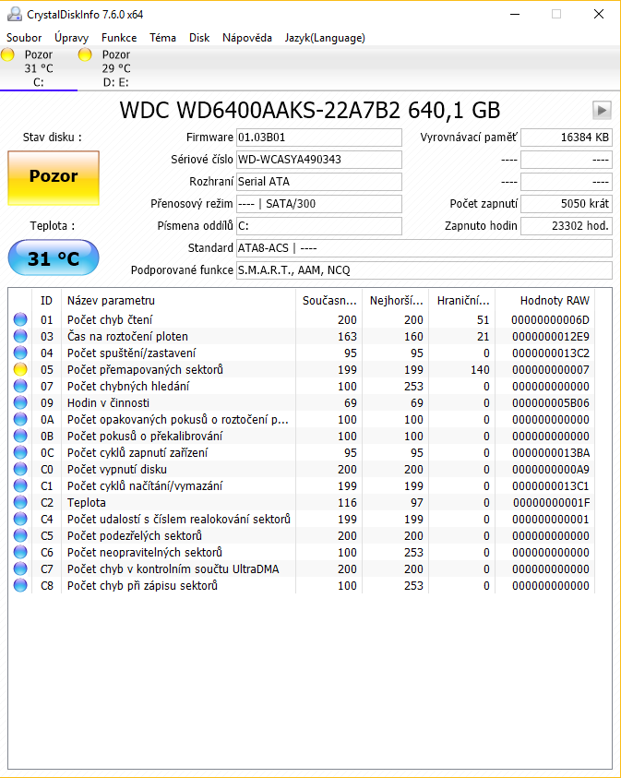
Task: Select the Hodin v činnosti row
Action: point(302,403)
